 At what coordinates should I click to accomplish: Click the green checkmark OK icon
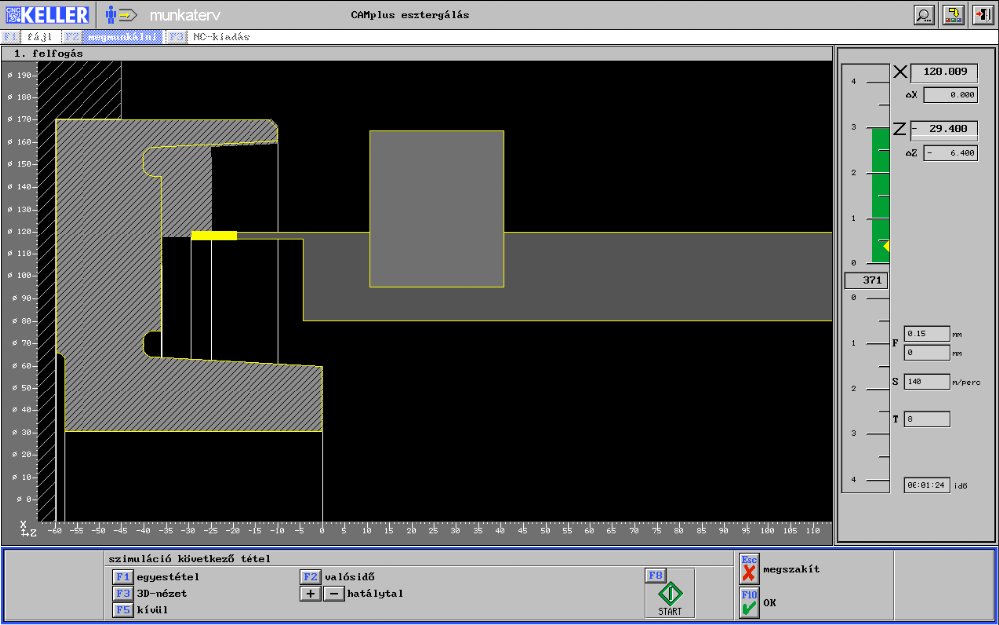tap(749, 603)
